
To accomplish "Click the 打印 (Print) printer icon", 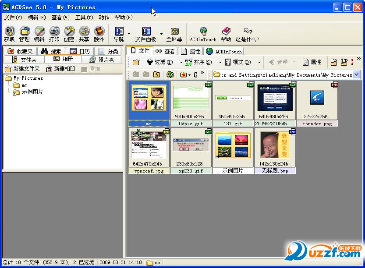I will tap(54, 32).
